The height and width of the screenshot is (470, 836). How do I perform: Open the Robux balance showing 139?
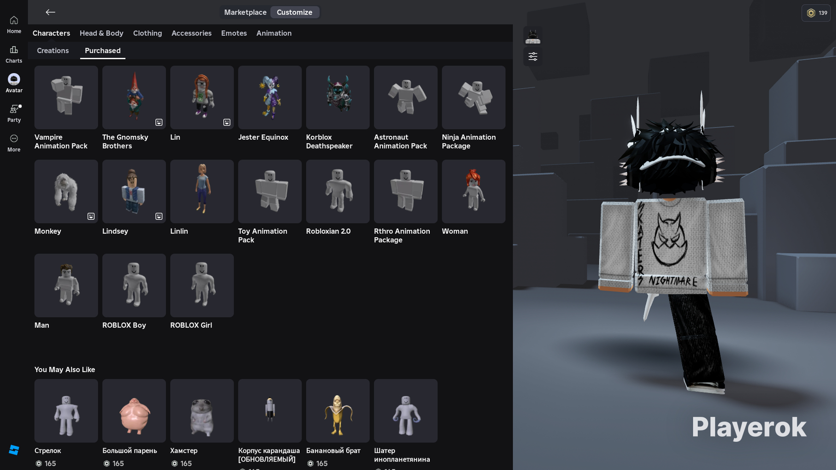click(x=816, y=13)
